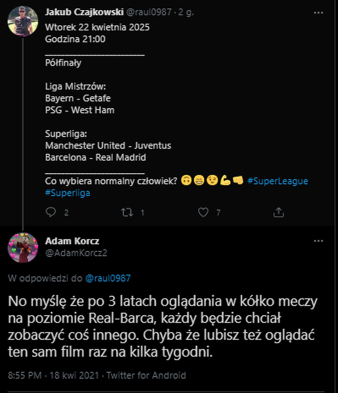338x393 pixels.
Task: Click the reply speech bubble icon
Action: point(51,213)
